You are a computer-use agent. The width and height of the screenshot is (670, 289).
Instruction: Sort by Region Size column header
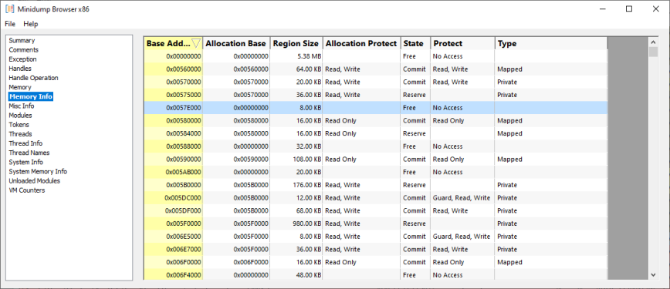[x=296, y=43]
